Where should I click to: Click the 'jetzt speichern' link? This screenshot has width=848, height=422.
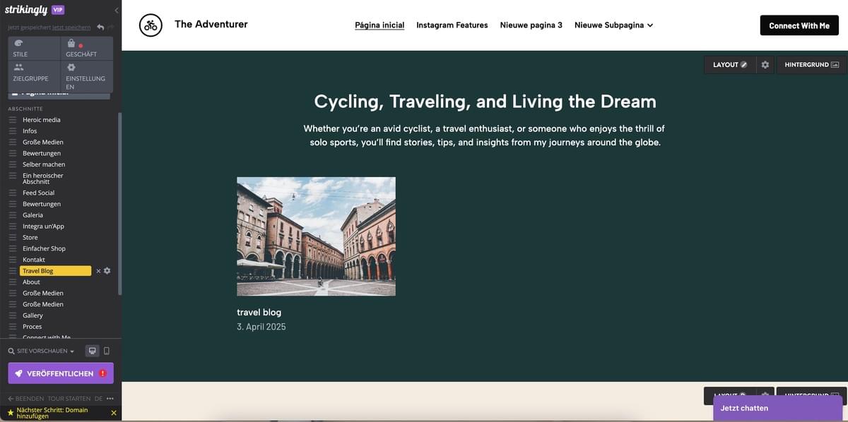point(71,28)
